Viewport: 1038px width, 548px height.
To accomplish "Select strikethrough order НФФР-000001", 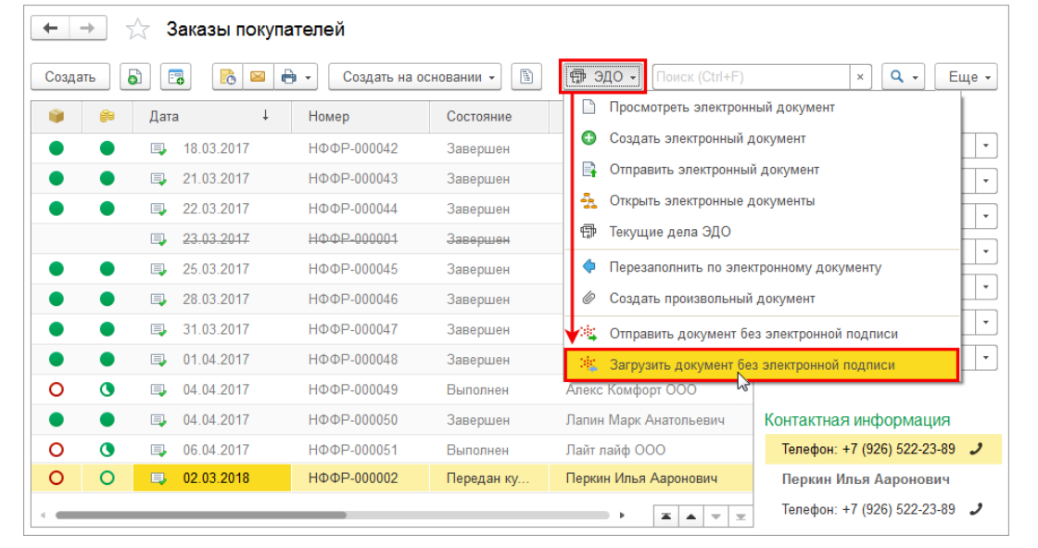I will coord(297,239).
